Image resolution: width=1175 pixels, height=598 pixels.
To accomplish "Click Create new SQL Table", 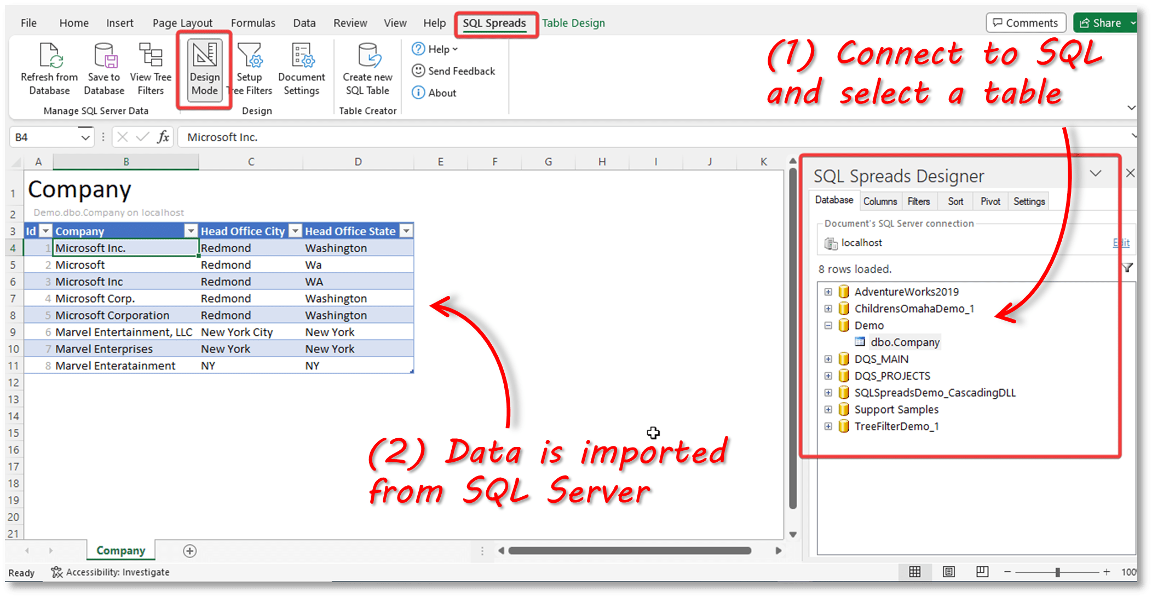I will pyautogui.click(x=367, y=68).
